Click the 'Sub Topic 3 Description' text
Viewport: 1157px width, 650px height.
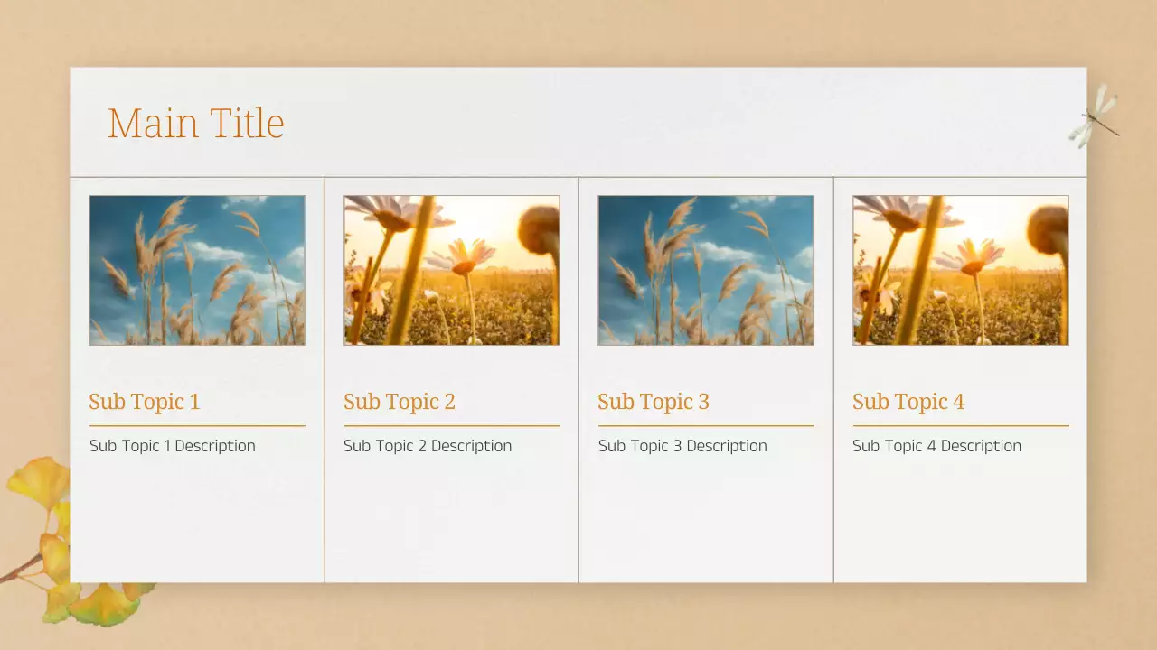tap(682, 445)
